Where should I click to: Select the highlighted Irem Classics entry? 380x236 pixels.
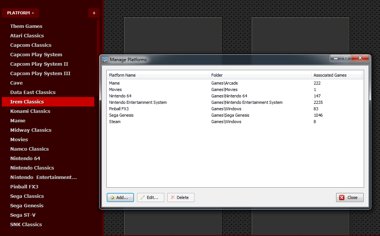point(48,102)
